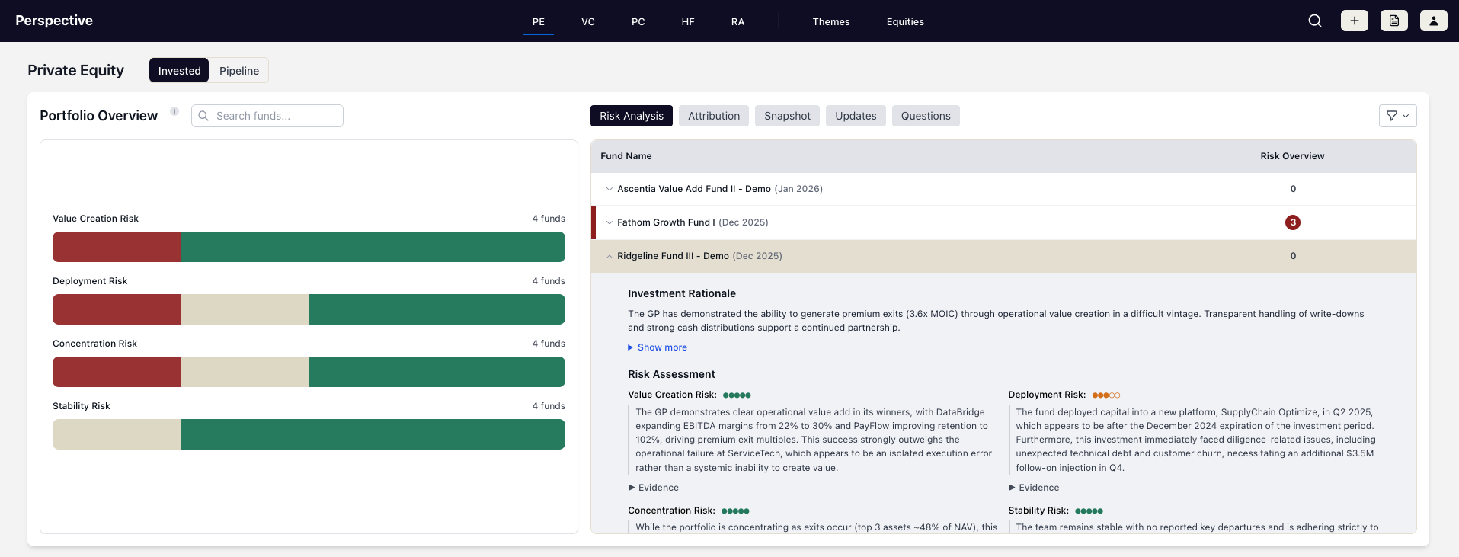Select the Invested view toggle
This screenshot has width=1459, height=557.
(x=179, y=71)
